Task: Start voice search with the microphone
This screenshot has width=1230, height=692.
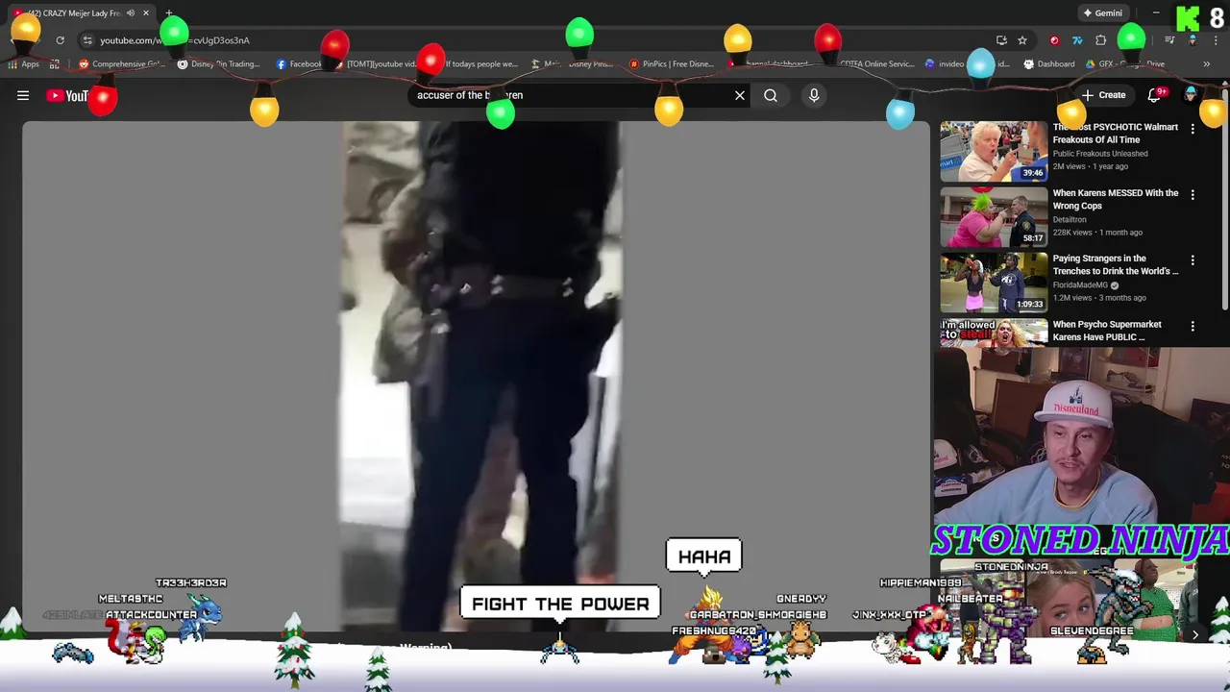Action: point(814,95)
